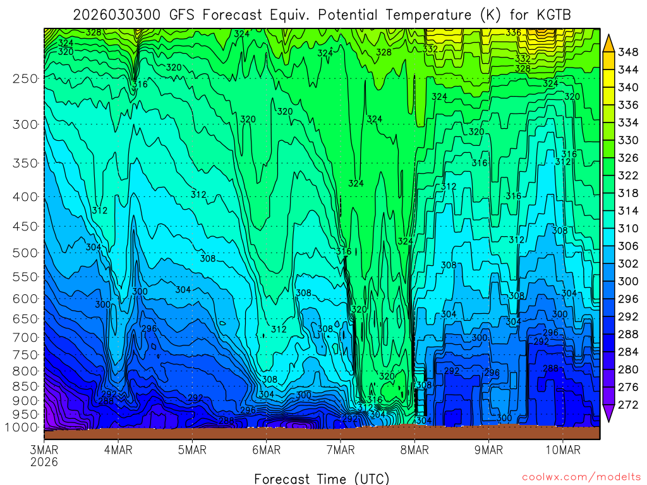This screenshot has width=647, height=485.
Task: Click the 314 colorbar legend value
Action: click(x=628, y=211)
